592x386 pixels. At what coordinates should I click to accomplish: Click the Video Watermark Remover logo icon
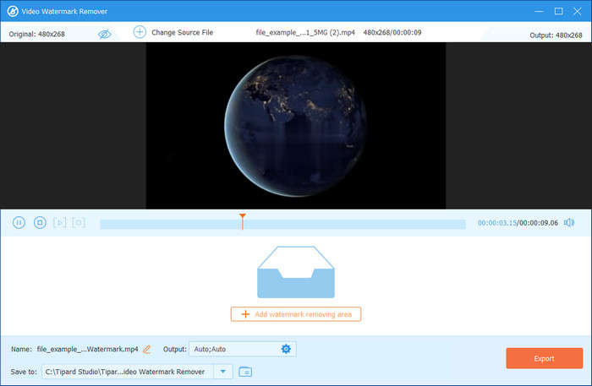click(x=13, y=11)
